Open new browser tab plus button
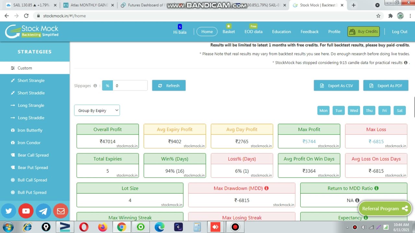 353,5
